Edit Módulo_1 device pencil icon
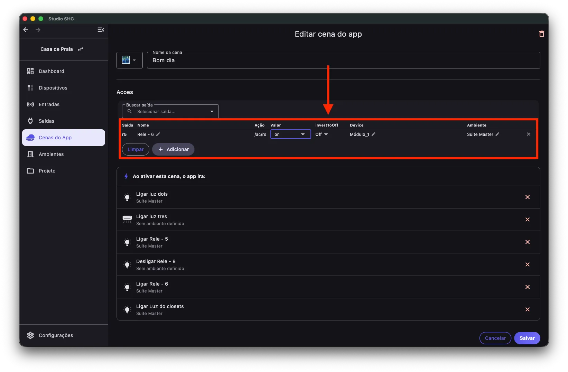 [373, 134]
